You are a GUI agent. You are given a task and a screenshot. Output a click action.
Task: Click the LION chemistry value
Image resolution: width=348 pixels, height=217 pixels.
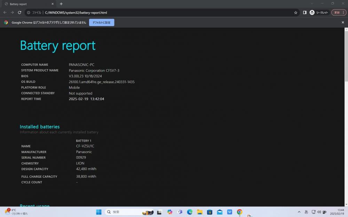pos(80,163)
